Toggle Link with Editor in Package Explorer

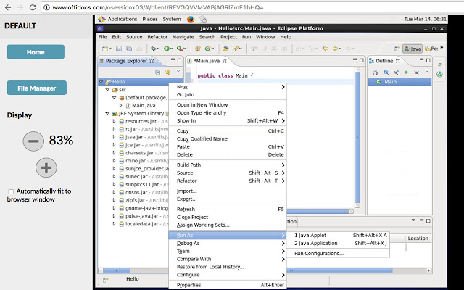pyautogui.click(x=167, y=72)
